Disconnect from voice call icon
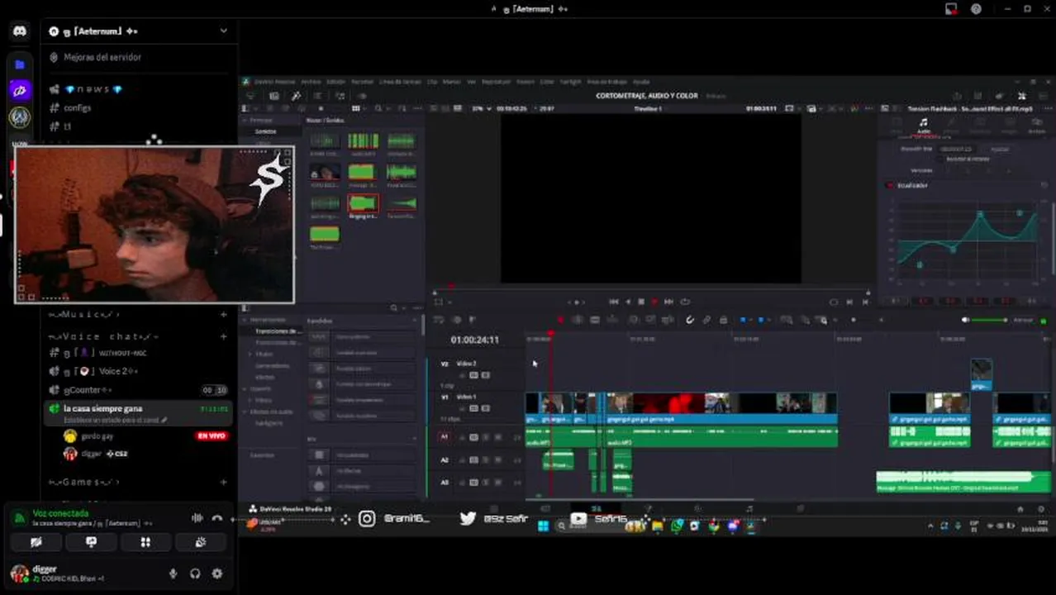The height and width of the screenshot is (595, 1056). 217,518
